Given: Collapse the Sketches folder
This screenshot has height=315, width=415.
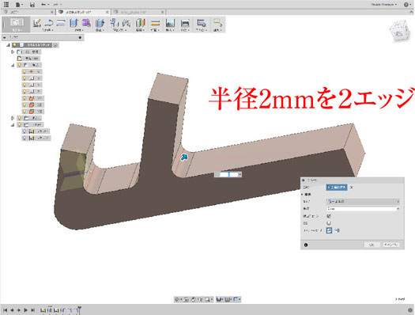Looking at the screenshot, I should [13, 125].
